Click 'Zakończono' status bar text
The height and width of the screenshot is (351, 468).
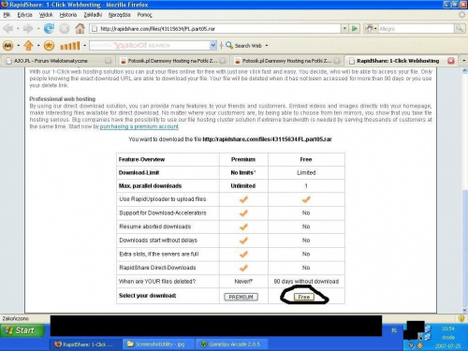coord(15,318)
